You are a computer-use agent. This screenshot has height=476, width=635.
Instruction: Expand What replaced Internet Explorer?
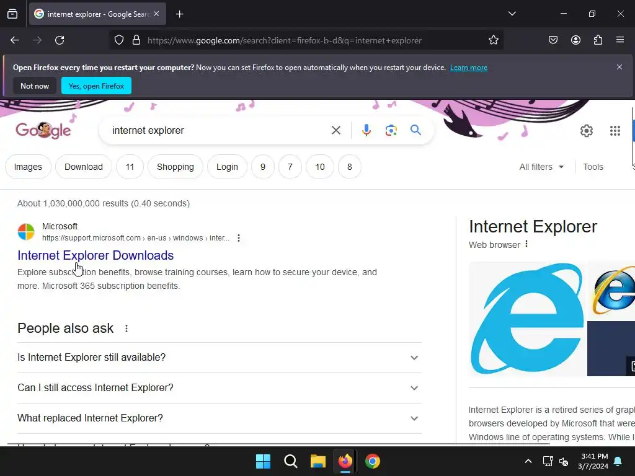(x=220, y=418)
